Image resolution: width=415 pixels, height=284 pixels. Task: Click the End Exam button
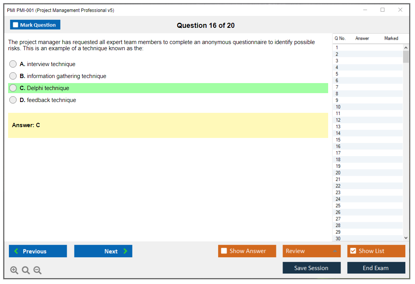(x=376, y=268)
